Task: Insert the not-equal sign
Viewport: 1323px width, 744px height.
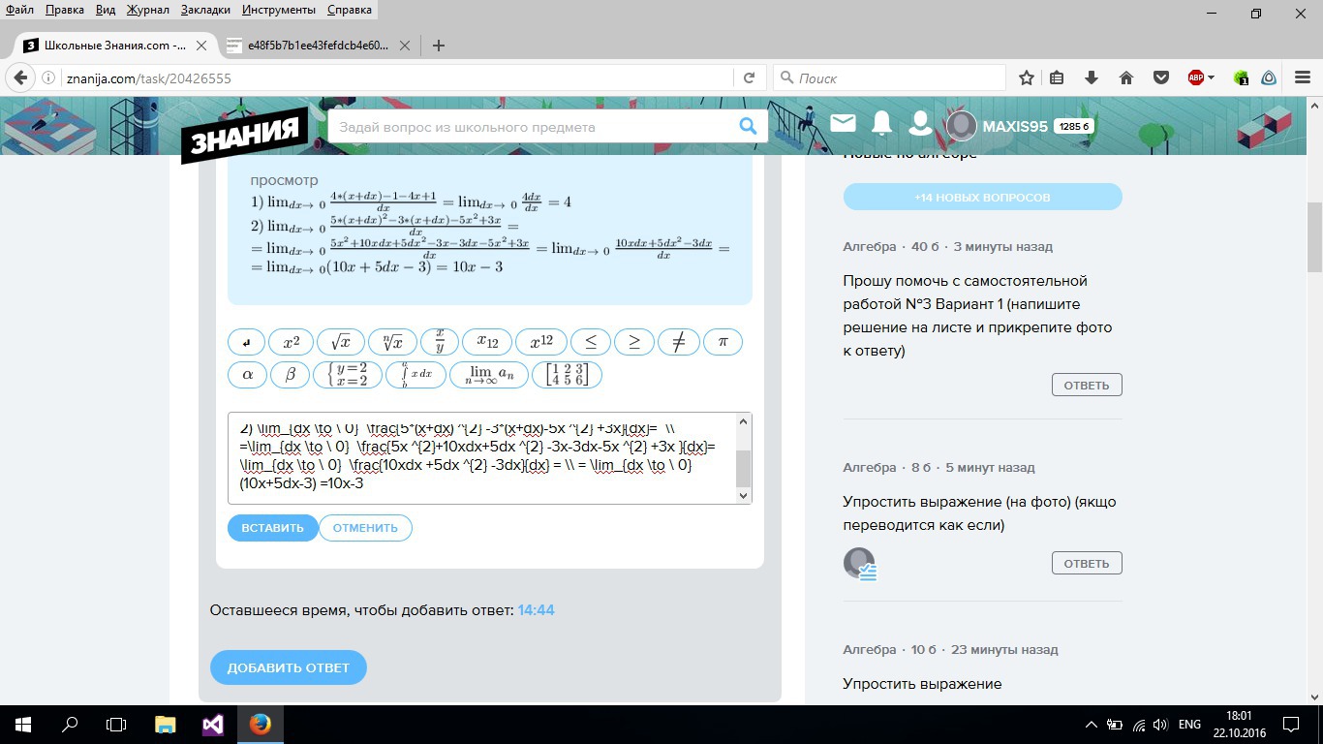Action: click(x=678, y=342)
